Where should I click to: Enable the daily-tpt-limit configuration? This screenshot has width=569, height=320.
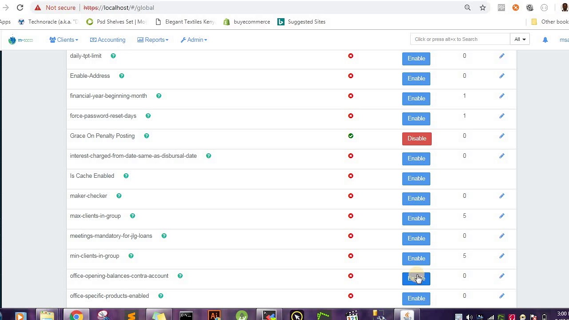416,59
